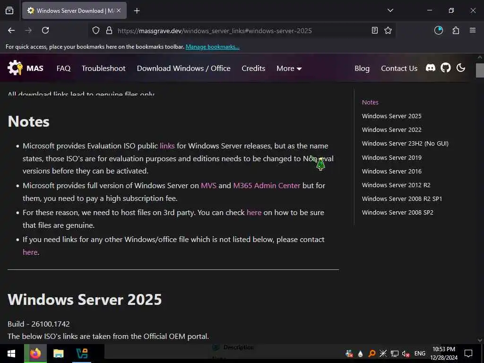
Task: Open Credits page
Action: click(253, 68)
